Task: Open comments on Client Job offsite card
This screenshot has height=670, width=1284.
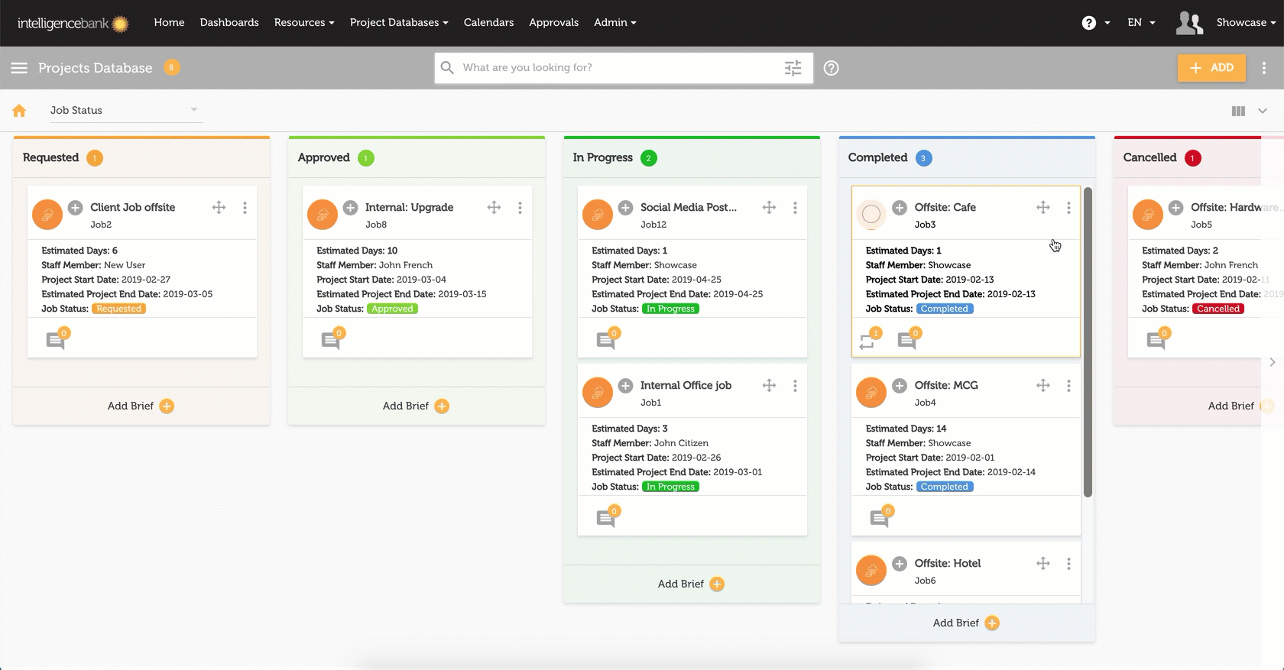Action: point(56,340)
